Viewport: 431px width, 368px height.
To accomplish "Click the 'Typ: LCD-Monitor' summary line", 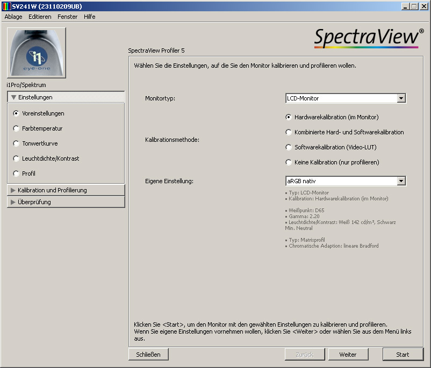I will (x=307, y=193).
